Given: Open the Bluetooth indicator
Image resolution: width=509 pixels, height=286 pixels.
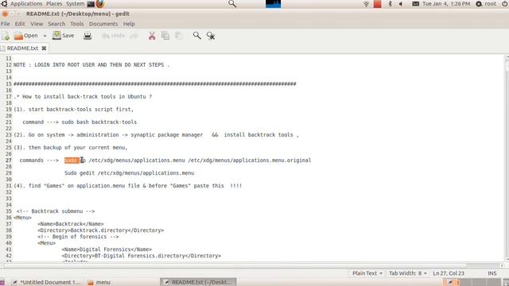Looking at the screenshot, I should pos(390,4).
